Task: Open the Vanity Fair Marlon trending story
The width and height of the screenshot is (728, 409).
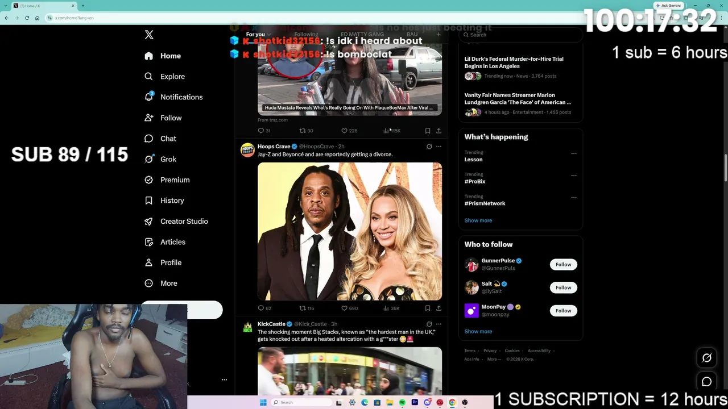Action: [518, 99]
